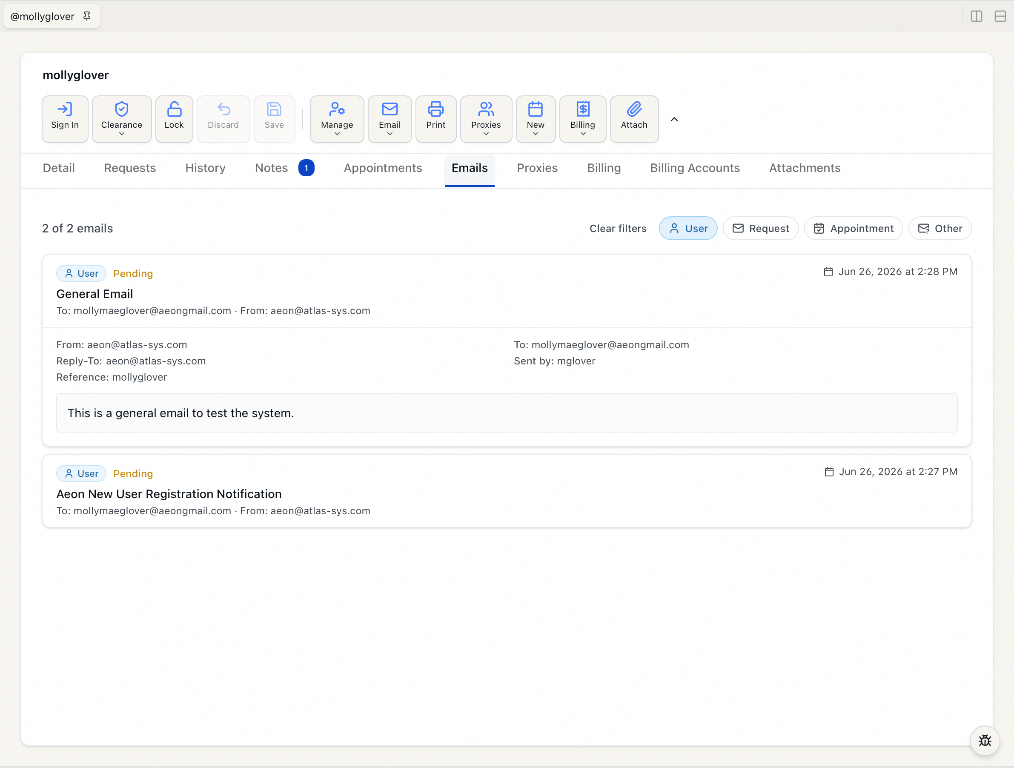Switch to the Notes tab

pyautogui.click(x=271, y=168)
